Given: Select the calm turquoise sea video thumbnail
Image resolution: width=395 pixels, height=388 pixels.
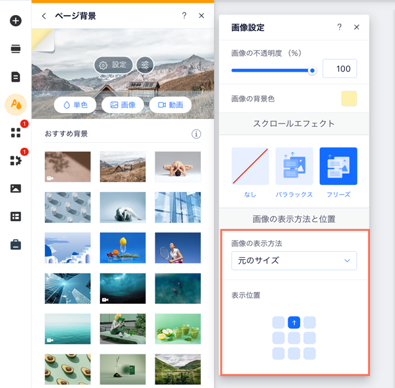Looking at the screenshot, I should [x=68, y=329].
